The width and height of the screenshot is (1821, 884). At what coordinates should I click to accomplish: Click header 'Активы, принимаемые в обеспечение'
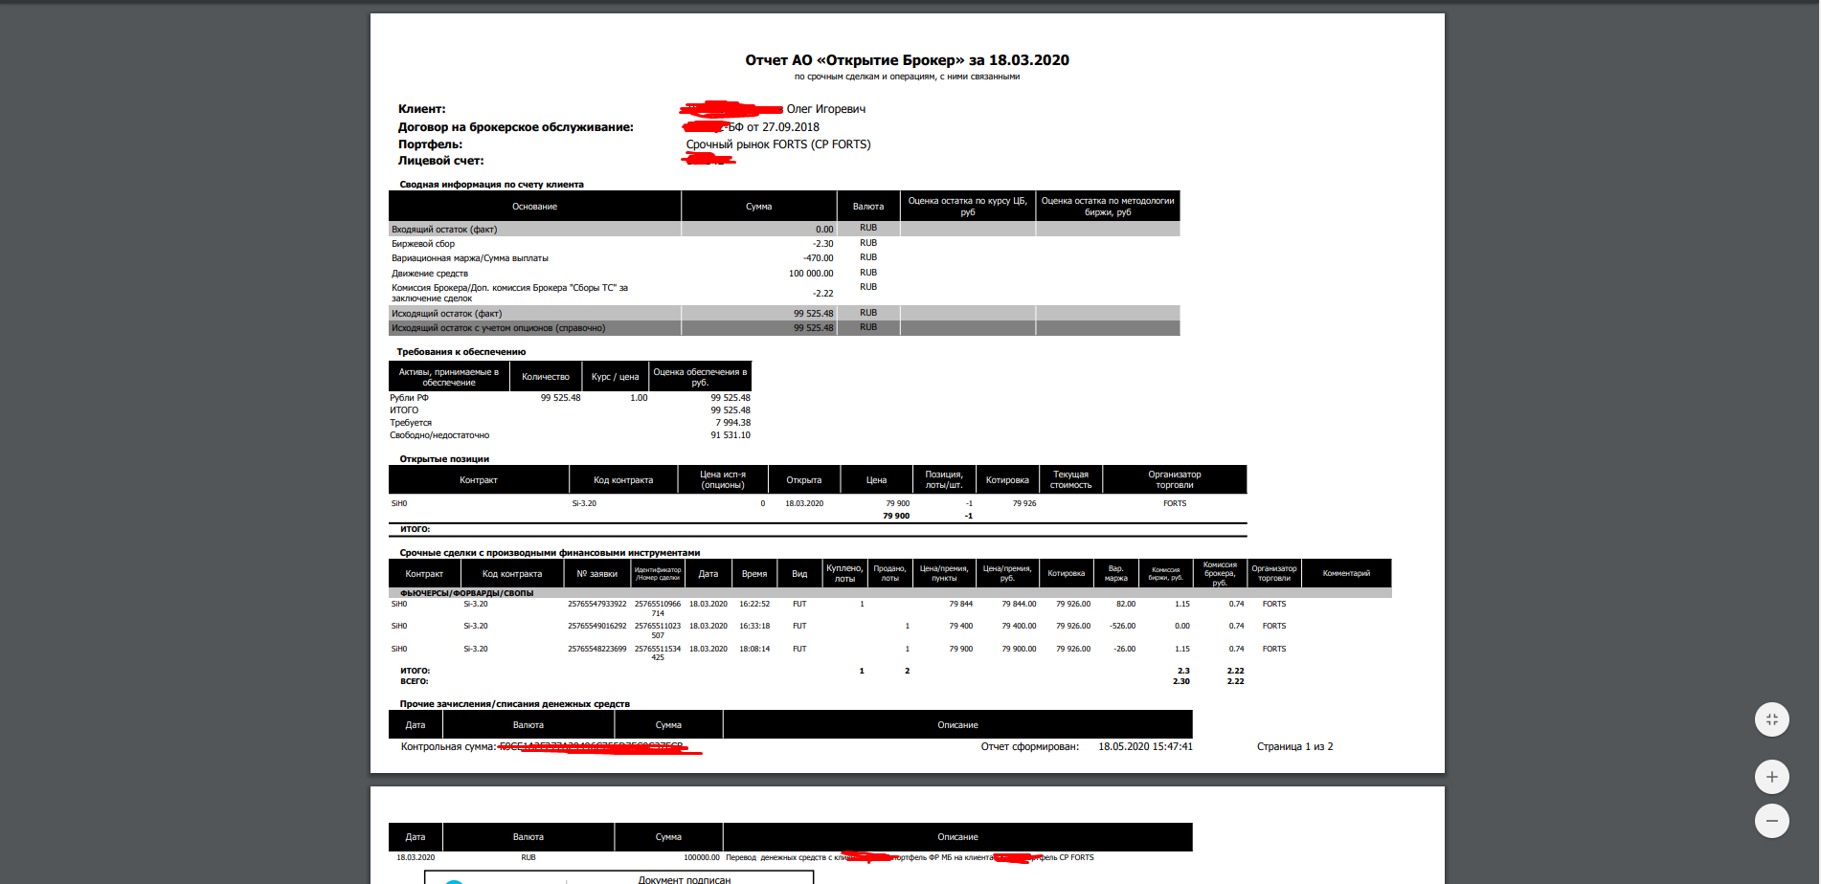click(449, 377)
